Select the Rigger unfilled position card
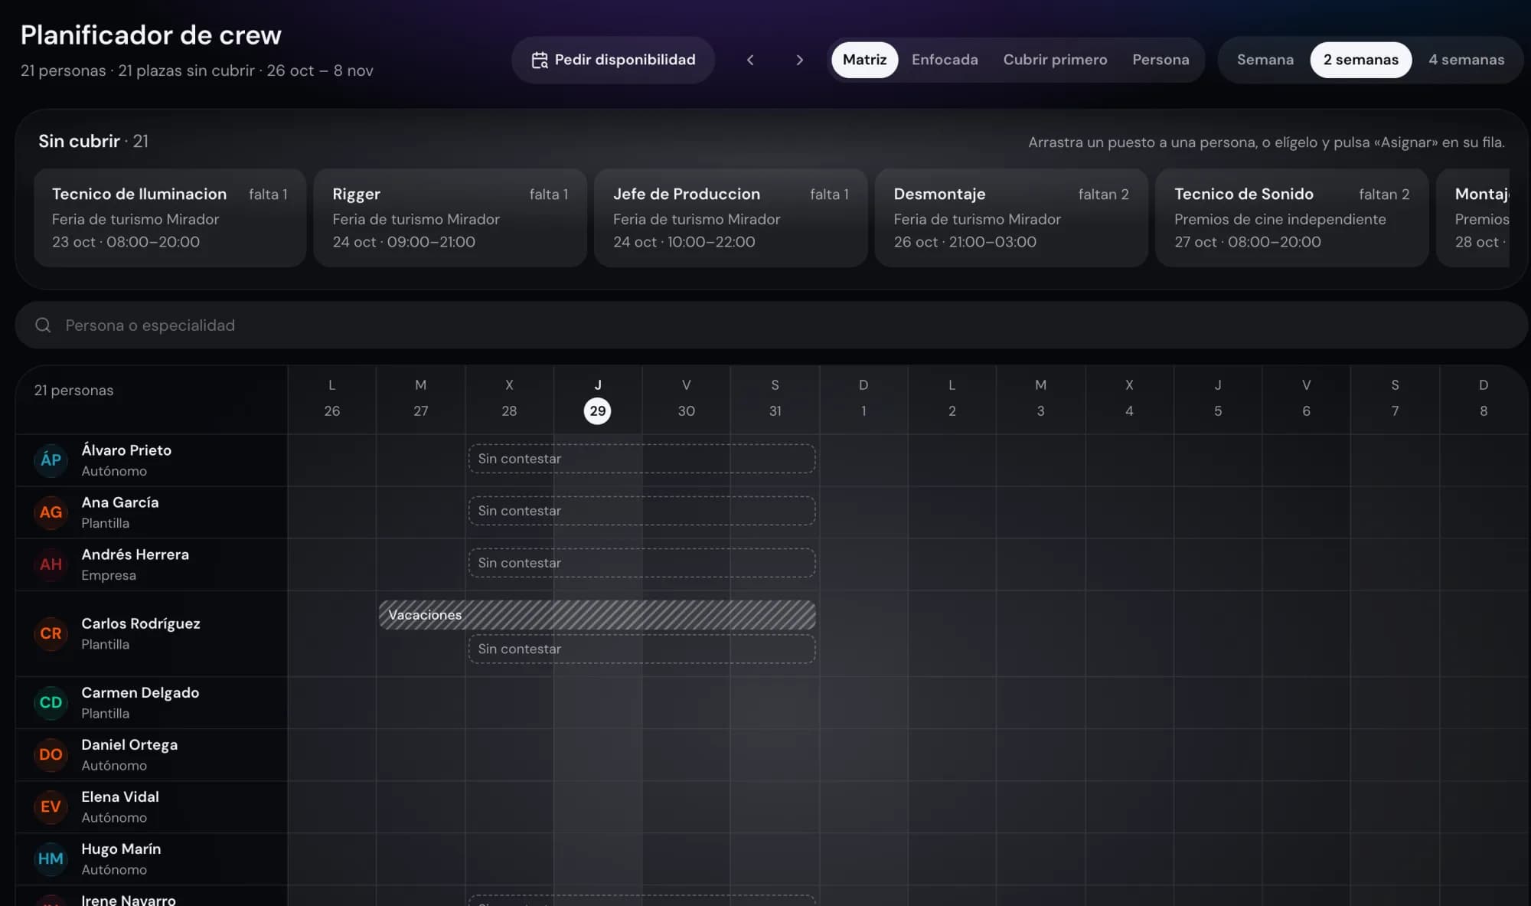The image size is (1531, 906). pos(450,218)
